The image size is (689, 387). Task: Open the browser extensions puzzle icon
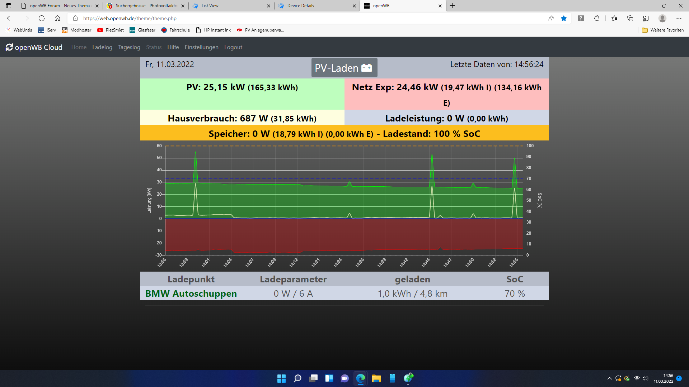(597, 18)
